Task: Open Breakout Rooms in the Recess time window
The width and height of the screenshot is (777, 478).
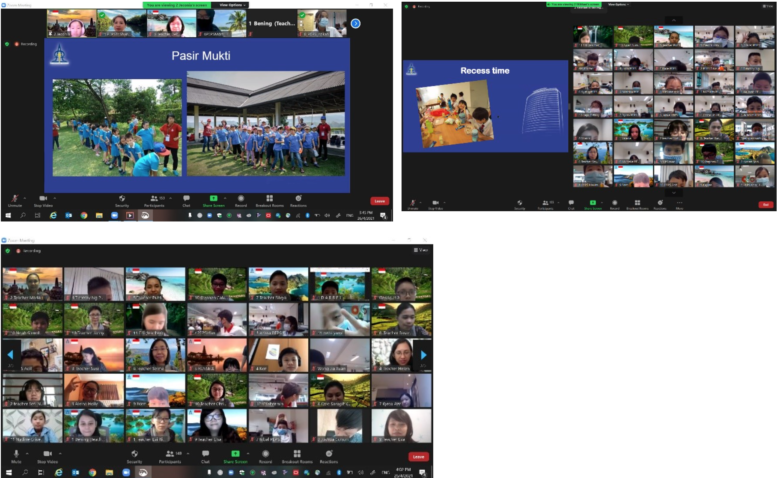Action: (x=637, y=204)
